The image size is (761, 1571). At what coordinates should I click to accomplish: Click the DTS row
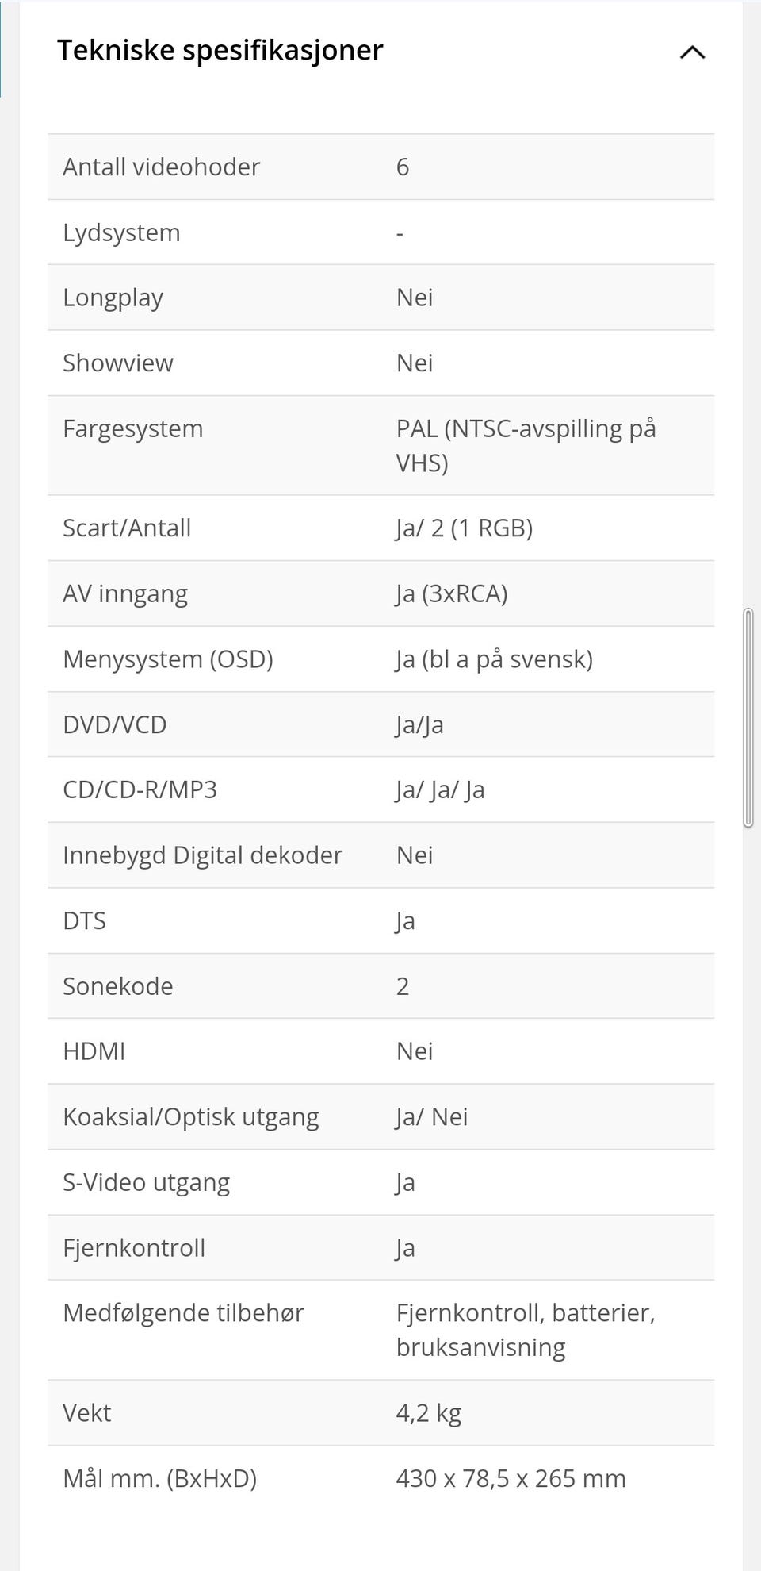pyautogui.click(x=380, y=920)
